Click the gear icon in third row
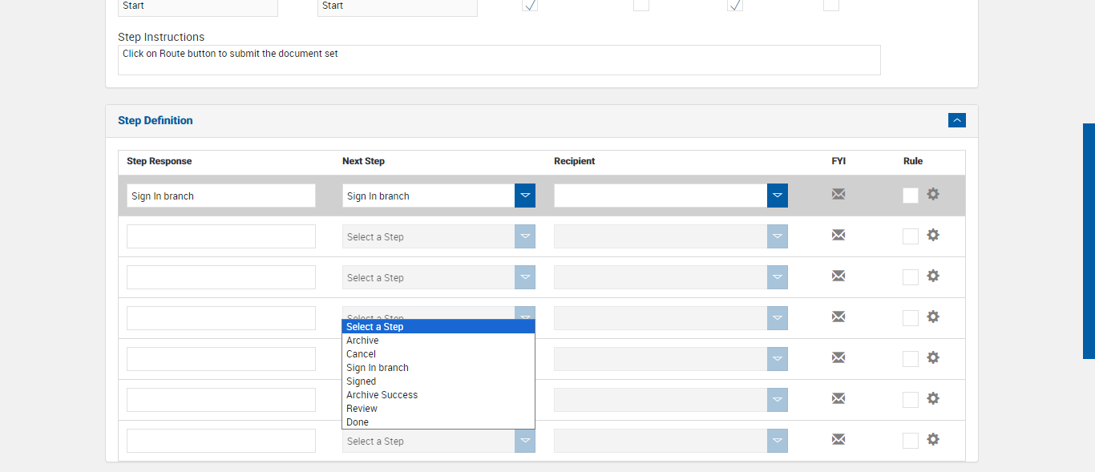 pos(933,276)
